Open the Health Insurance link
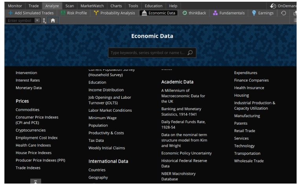 coord(249,88)
